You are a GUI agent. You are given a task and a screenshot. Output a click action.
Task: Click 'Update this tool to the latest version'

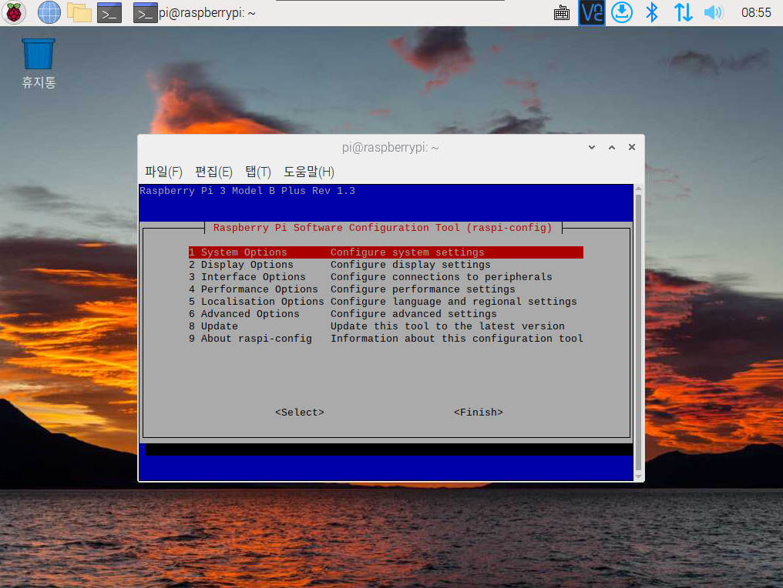click(x=448, y=326)
